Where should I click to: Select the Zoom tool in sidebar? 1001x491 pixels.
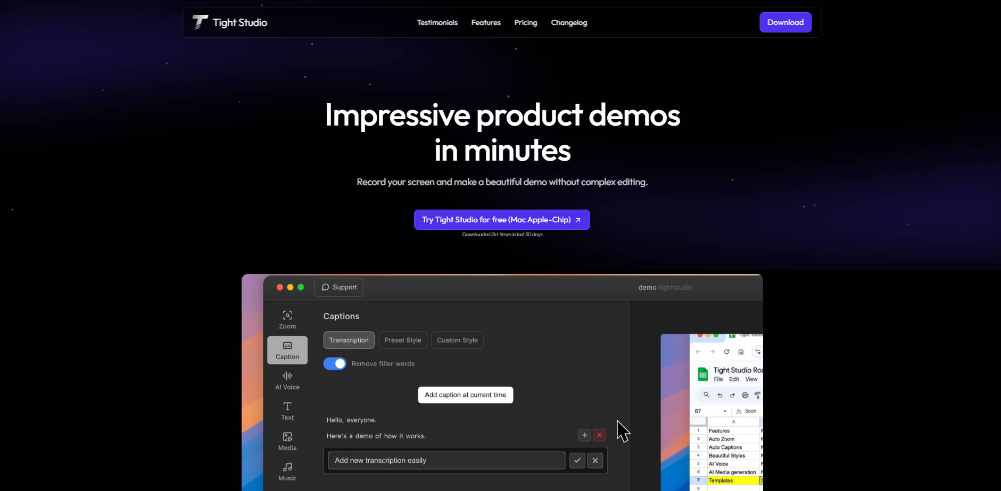pyautogui.click(x=287, y=320)
